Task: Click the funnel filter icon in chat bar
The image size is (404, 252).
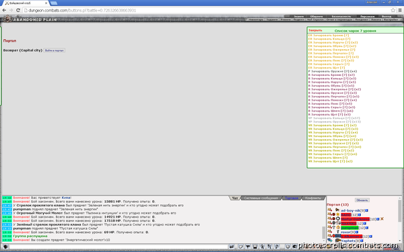Action: (248, 247)
